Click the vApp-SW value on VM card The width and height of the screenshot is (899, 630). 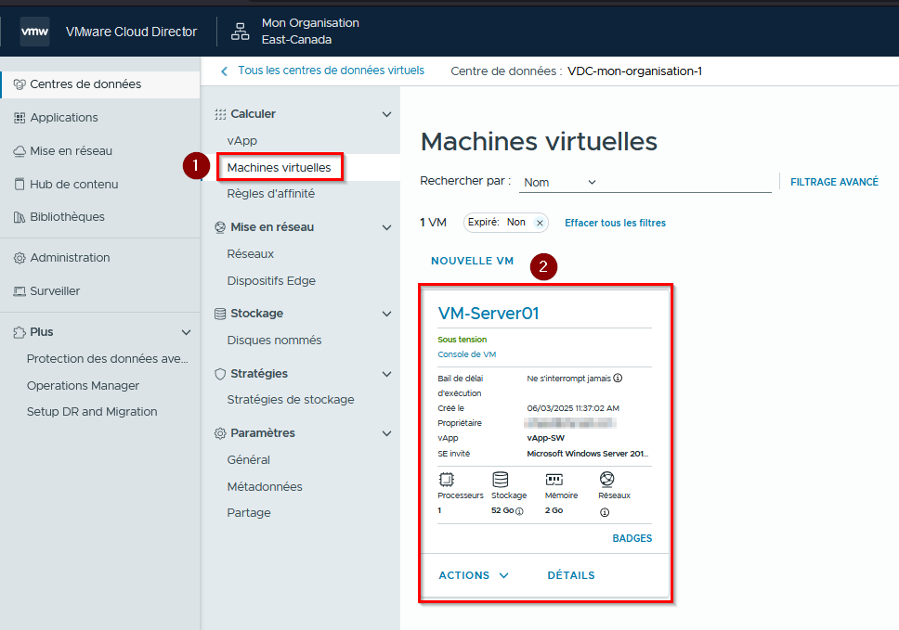[x=545, y=438]
